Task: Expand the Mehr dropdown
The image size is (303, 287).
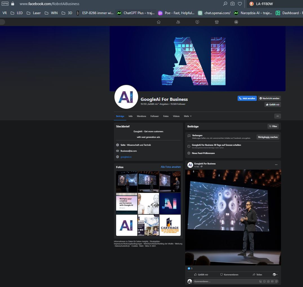Action: (x=188, y=116)
